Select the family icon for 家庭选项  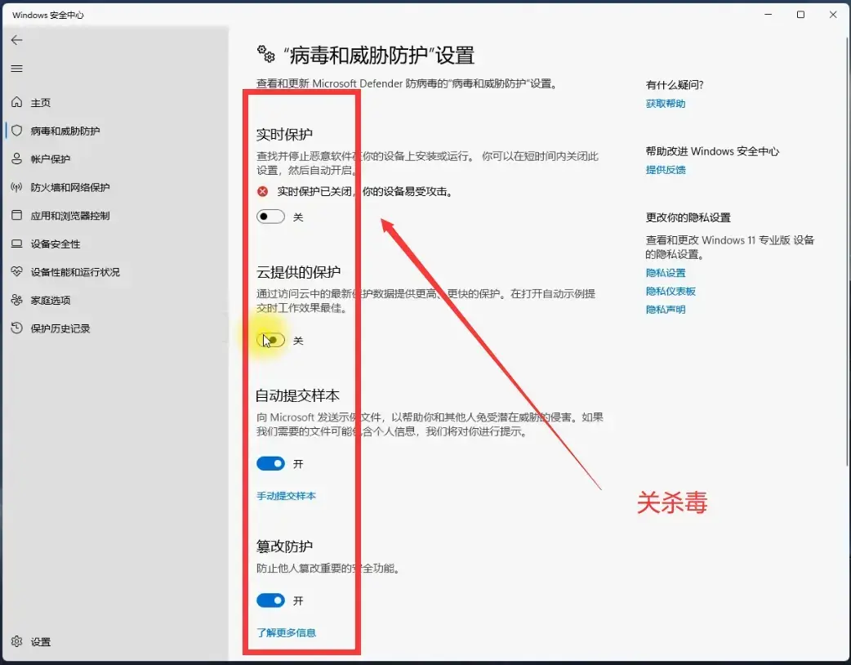17,300
